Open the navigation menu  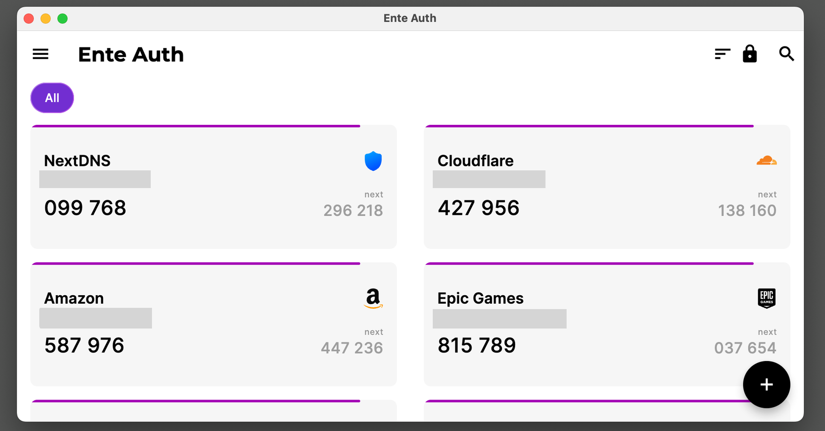tap(40, 54)
